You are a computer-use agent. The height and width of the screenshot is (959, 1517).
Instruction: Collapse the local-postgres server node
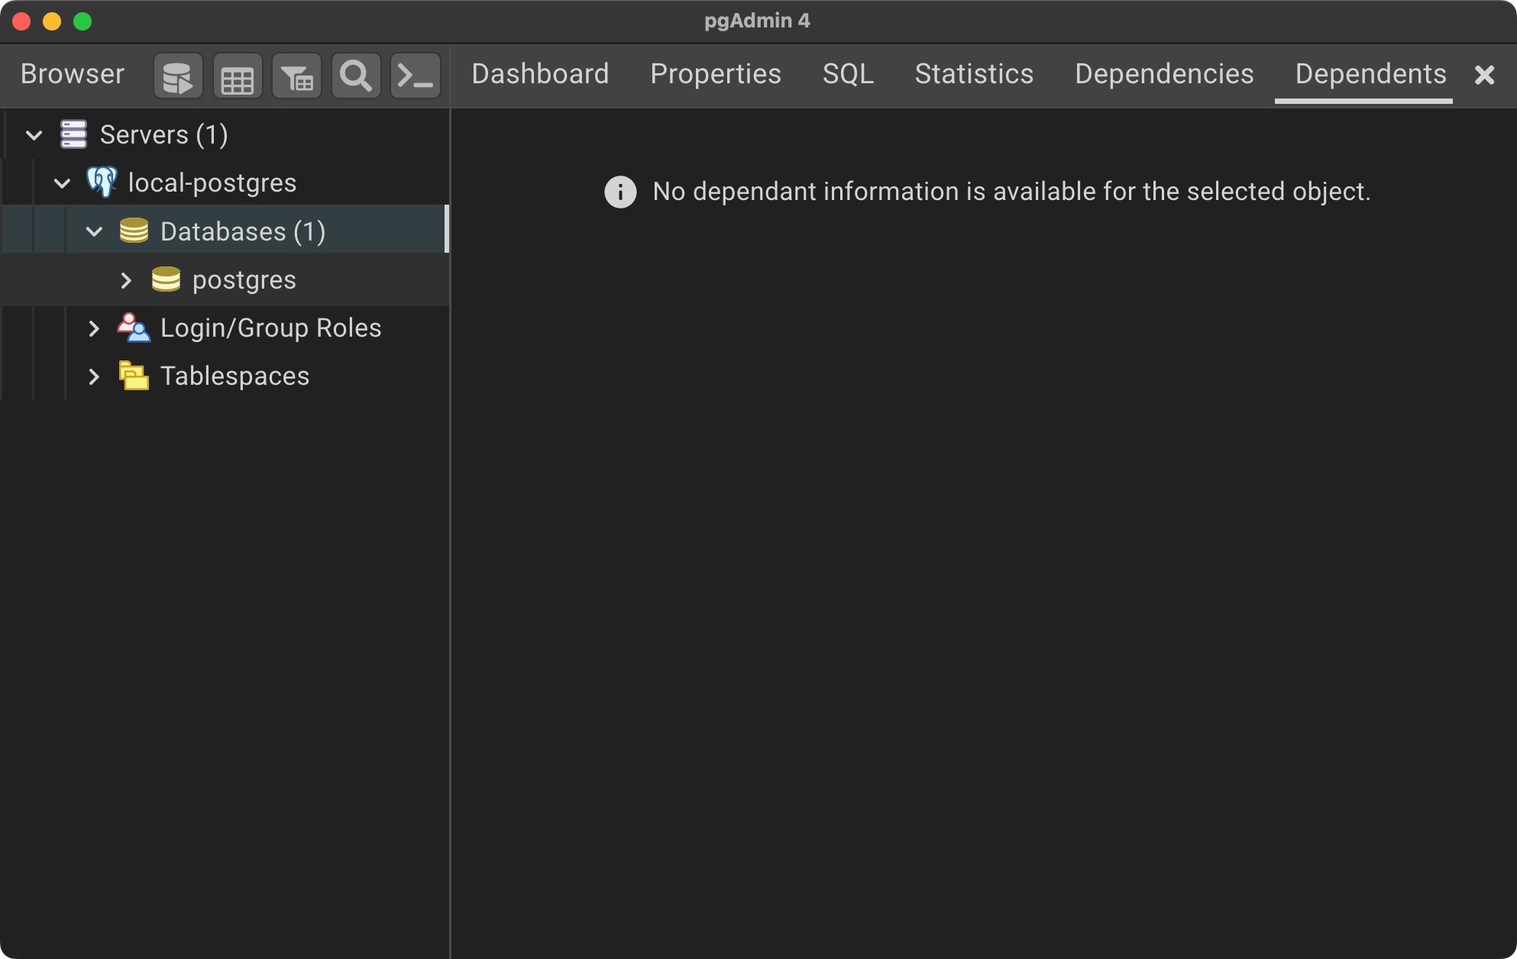click(62, 183)
